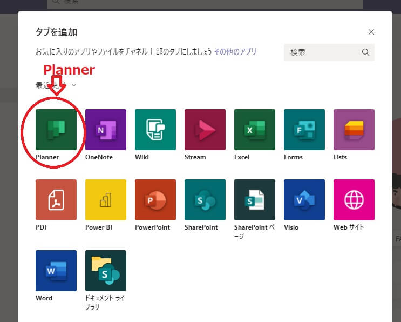
Task: Choose the PDF app tile
Action: click(56, 200)
